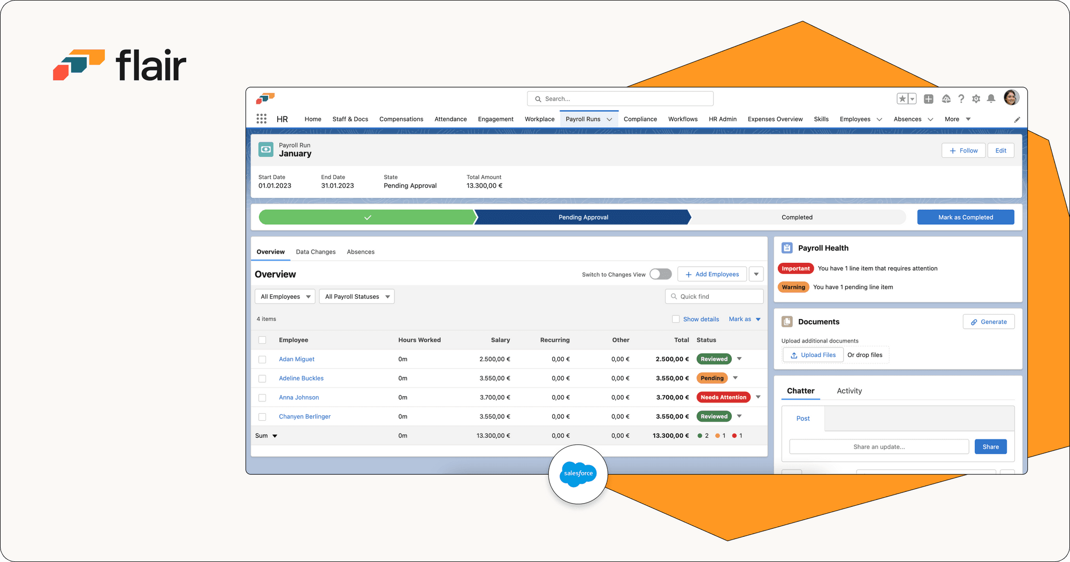This screenshot has height=562, width=1070.
Task: Open the All Payroll Statuses dropdown
Action: point(357,297)
